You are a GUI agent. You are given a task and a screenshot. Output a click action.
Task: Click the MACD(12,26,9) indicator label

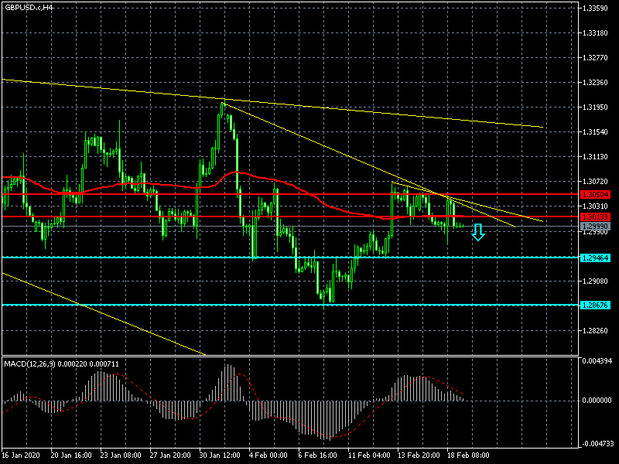tap(29, 363)
